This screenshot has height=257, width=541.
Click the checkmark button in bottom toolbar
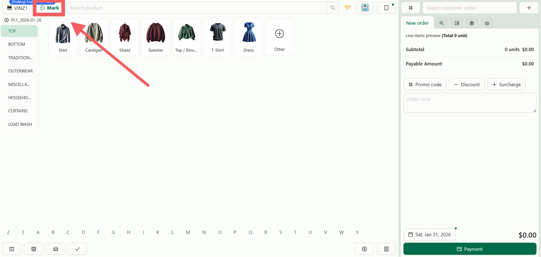[77, 249]
